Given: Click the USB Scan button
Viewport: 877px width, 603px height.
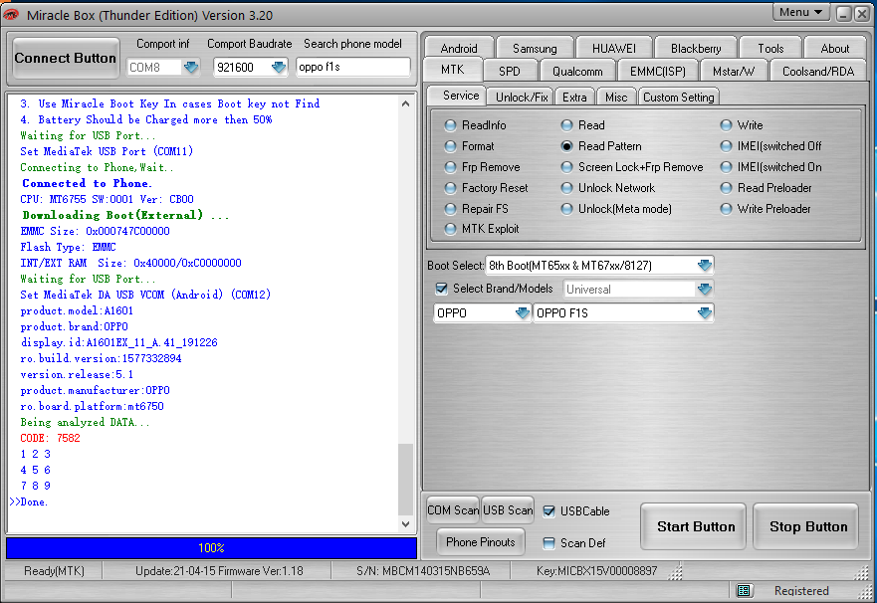Looking at the screenshot, I should [x=508, y=509].
